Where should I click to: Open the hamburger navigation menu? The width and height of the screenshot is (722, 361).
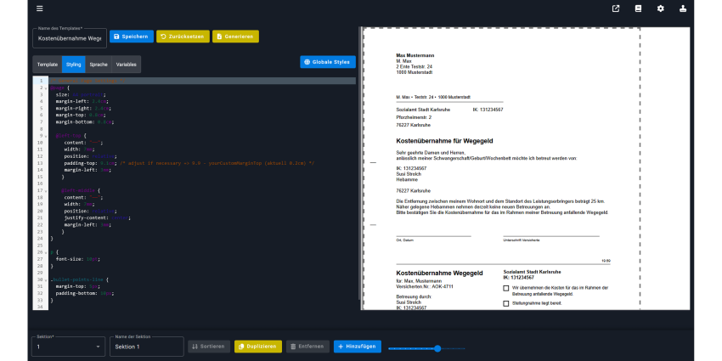(40, 8)
